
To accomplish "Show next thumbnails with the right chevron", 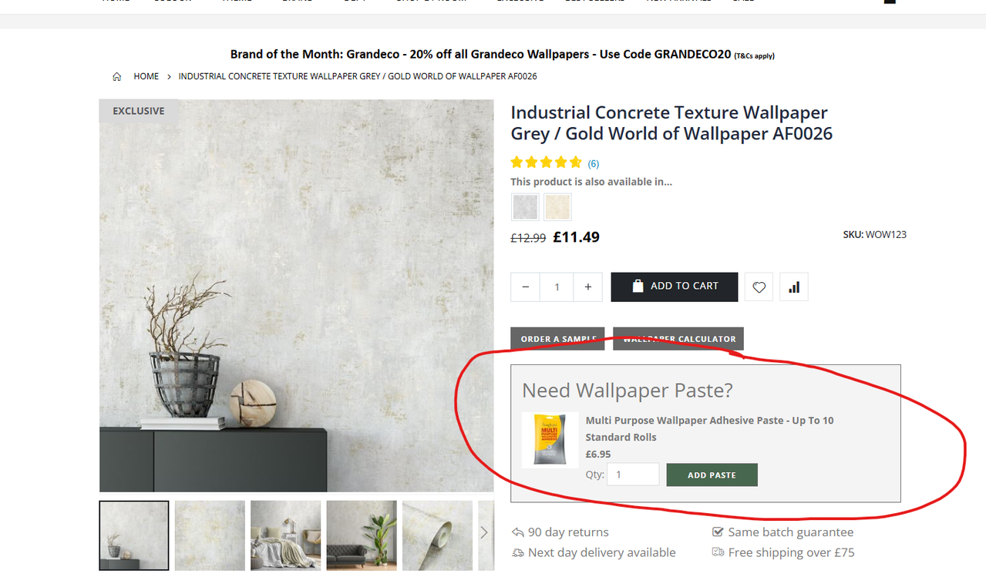I will coord(484,532).
